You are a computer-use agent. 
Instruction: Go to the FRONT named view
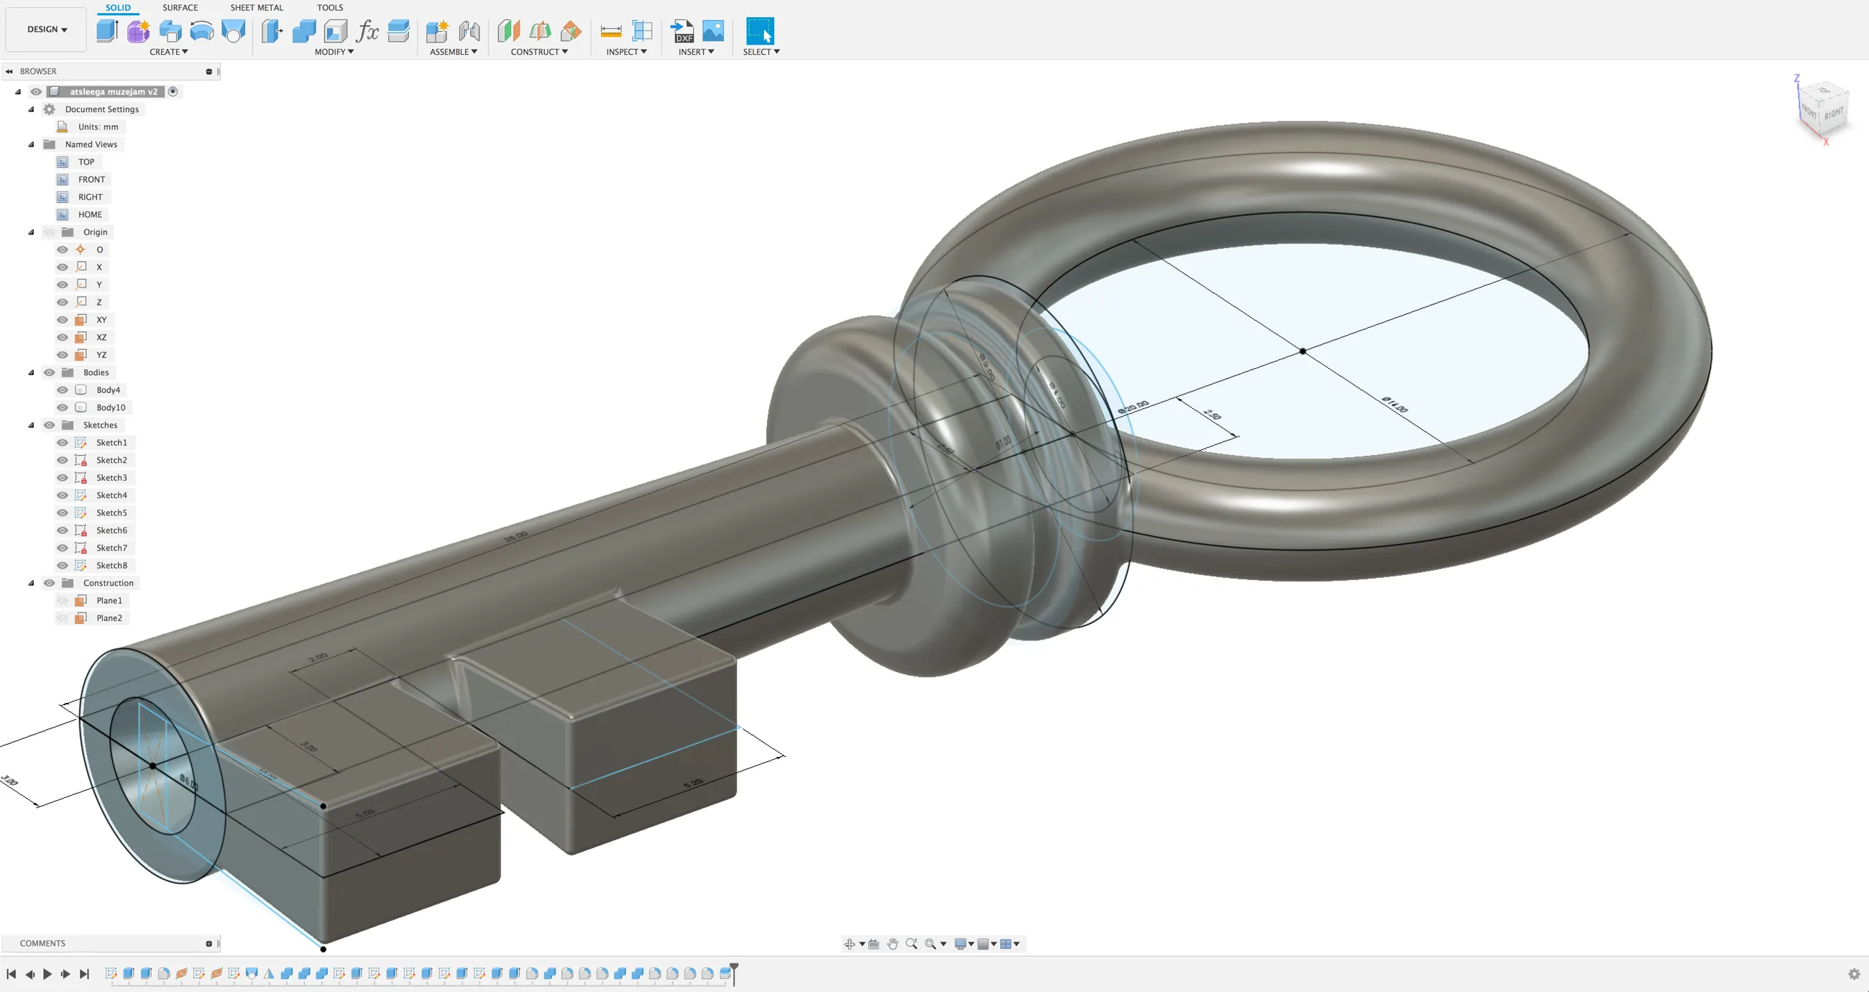[91, 179]
